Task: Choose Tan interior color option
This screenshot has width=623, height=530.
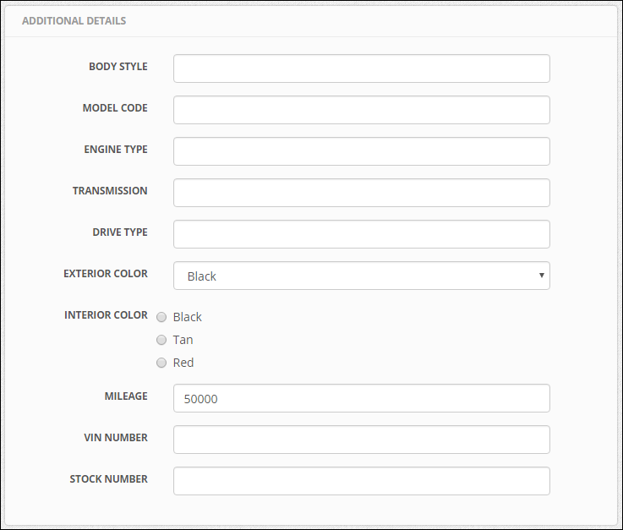Action: click(x=161, y=340)
